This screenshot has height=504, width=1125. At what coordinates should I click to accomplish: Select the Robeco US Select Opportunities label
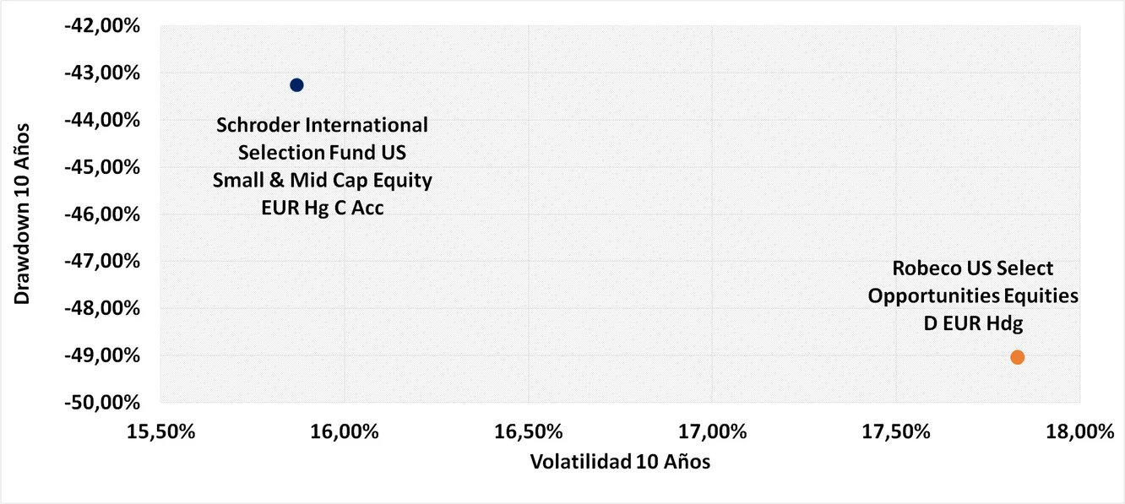[x=973, y=295]
